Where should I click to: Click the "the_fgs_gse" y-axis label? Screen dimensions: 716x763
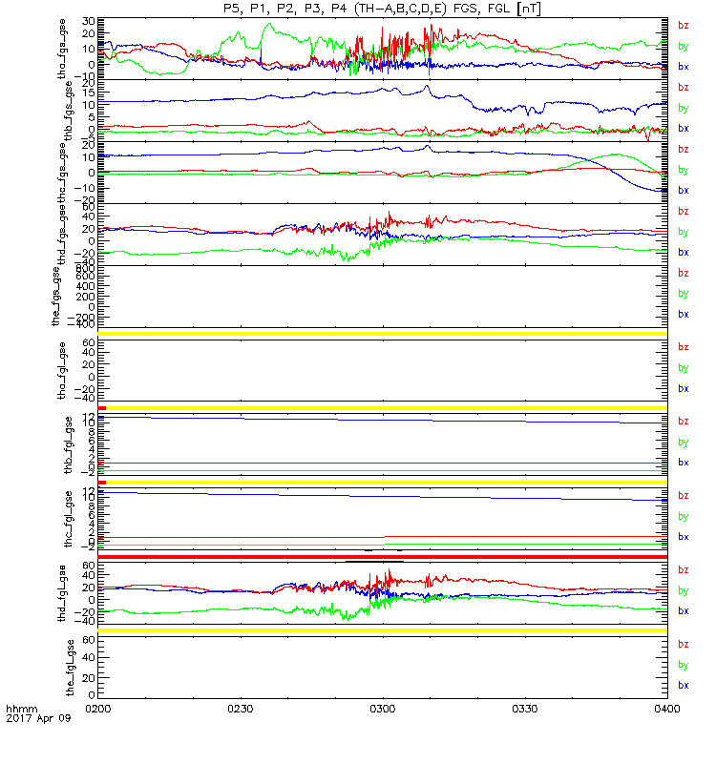pyautogui.click(x=56, y=297)
